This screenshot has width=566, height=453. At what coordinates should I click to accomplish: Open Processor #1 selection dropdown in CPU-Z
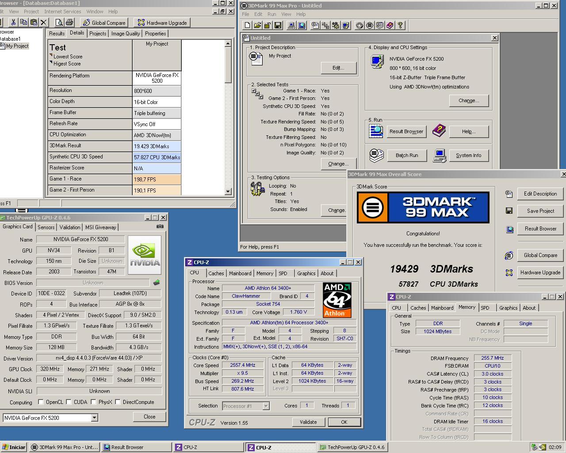[266, 406]
